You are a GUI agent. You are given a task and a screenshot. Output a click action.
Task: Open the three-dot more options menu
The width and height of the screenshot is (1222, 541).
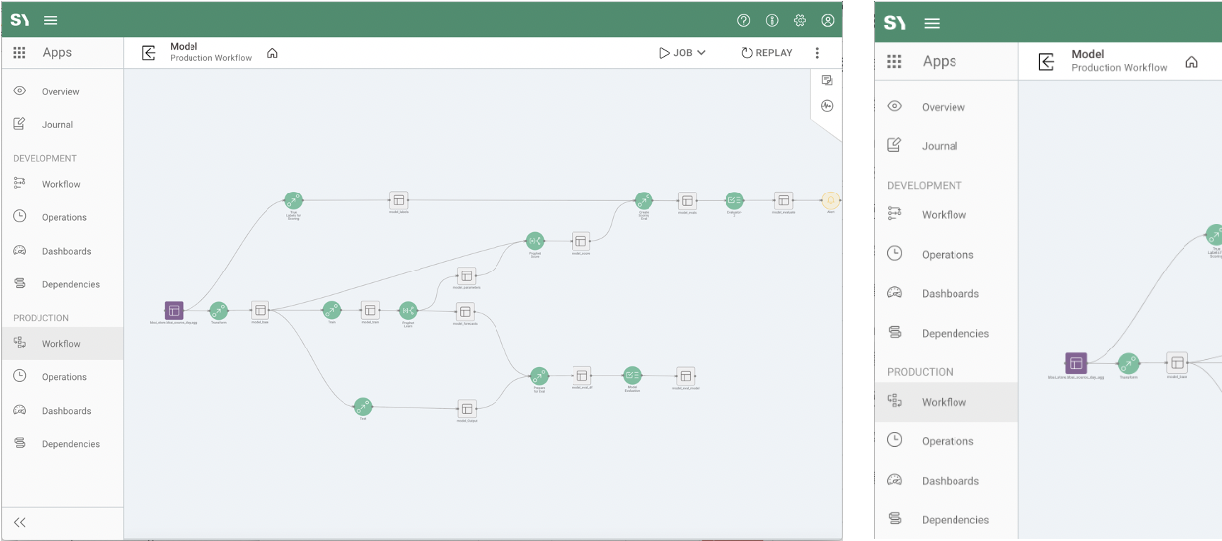(x=817, y=53)
